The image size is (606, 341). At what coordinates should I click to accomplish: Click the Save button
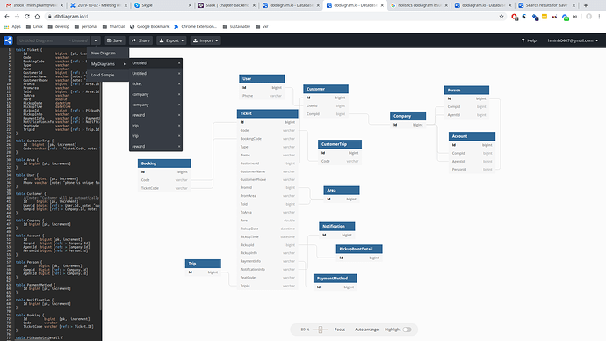tap(114, 40)
